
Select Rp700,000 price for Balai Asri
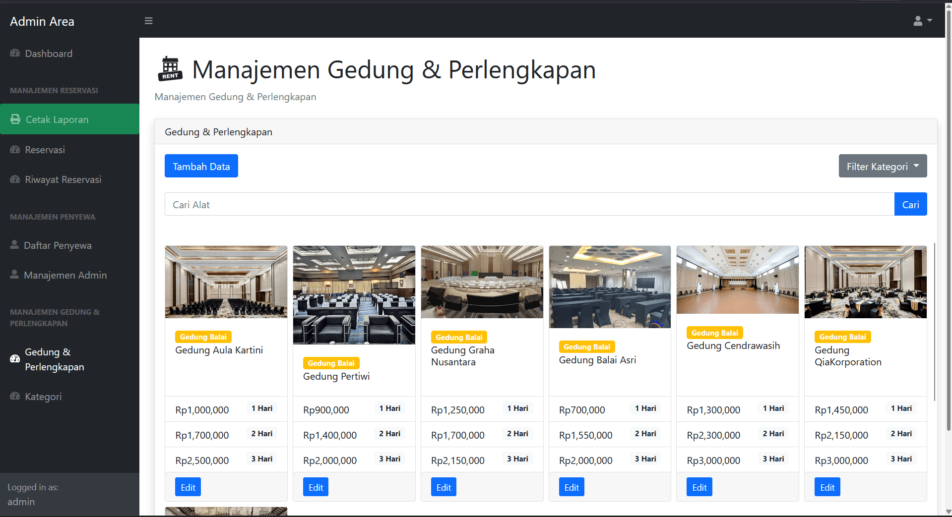pyautogui.click(x=582, y=410)
